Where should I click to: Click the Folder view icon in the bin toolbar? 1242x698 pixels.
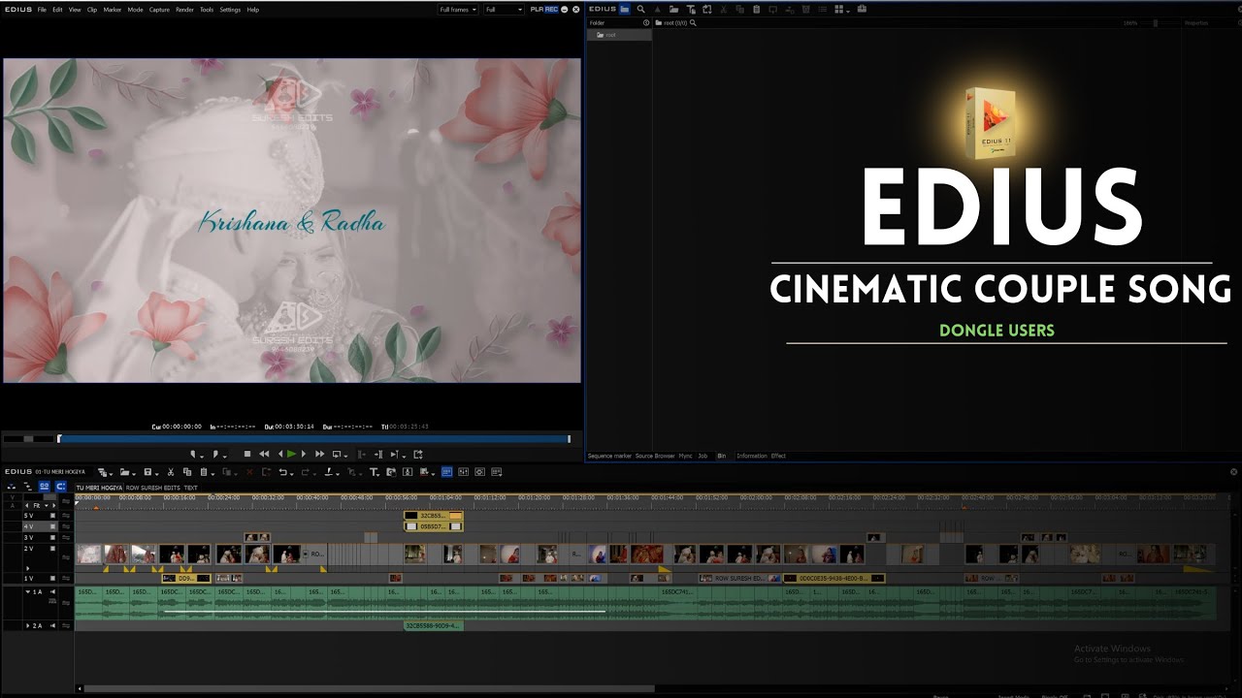pyautogui.click(x=624, y=9)
